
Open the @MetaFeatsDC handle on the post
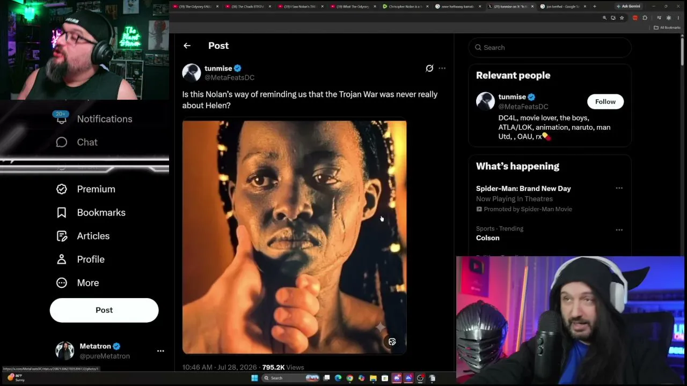[x=229, y=78]
